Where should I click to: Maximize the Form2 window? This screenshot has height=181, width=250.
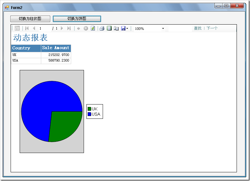coord(226,6)
